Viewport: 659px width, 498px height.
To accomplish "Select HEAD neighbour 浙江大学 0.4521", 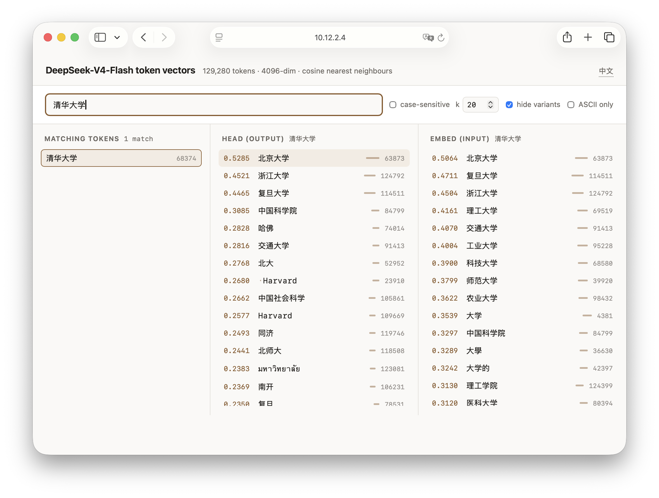I will pyautogui.click(x=314, y=176).
